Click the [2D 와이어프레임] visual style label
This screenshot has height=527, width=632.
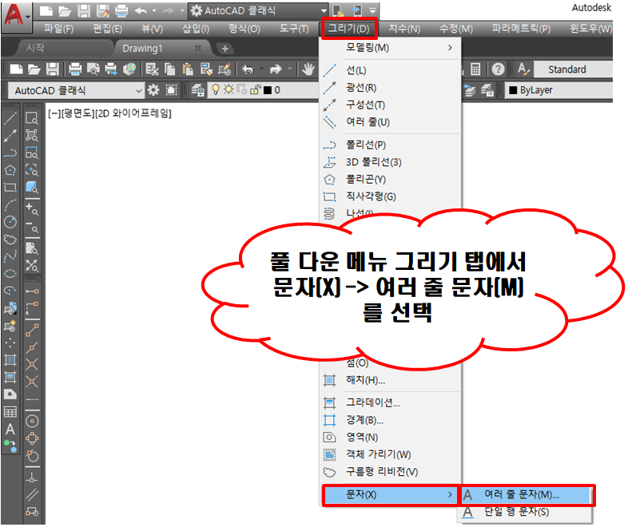133,113
